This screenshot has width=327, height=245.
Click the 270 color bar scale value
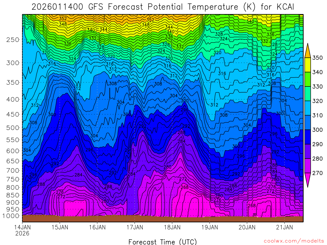pos(317,173)
